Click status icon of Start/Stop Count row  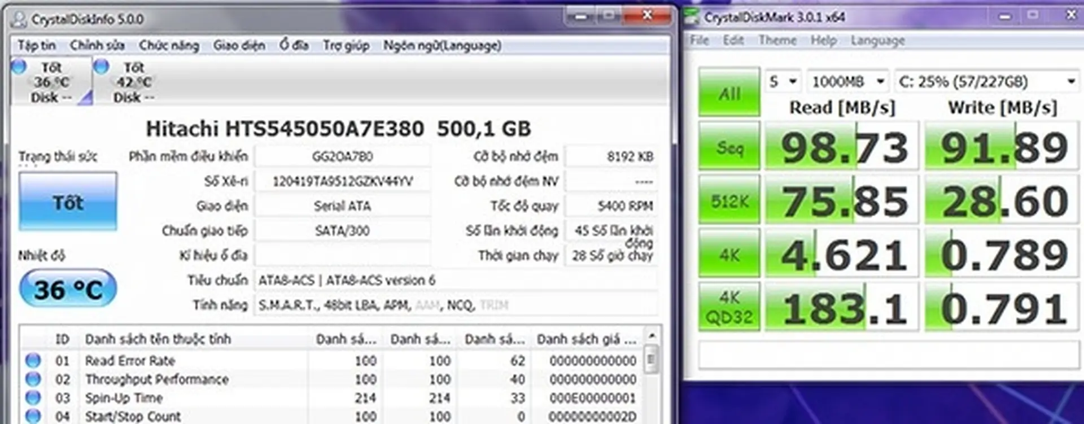point(33,416)
